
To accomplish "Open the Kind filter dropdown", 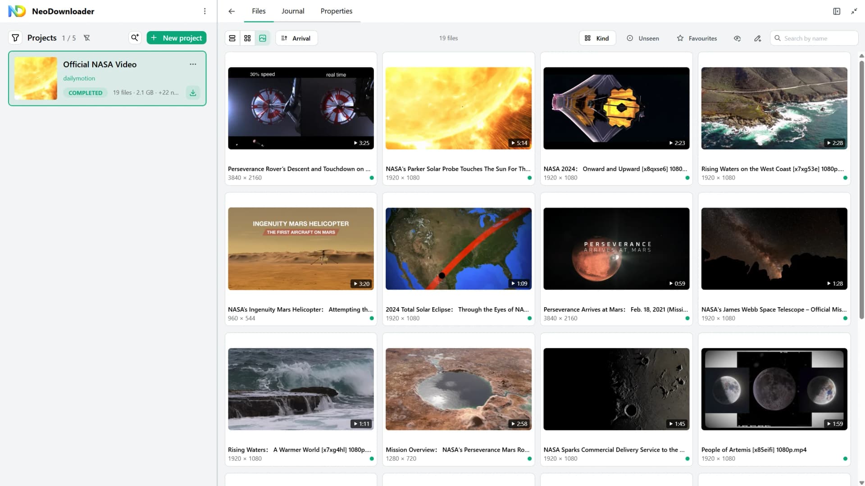I will pyautogui.click(x=597, y=38).
